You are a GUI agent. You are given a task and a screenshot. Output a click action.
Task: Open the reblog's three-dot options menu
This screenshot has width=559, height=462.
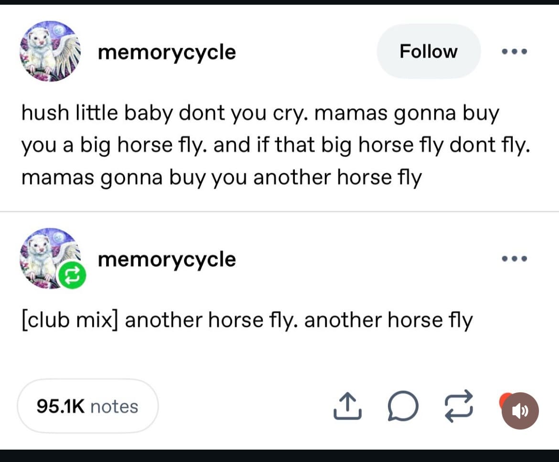514,259
